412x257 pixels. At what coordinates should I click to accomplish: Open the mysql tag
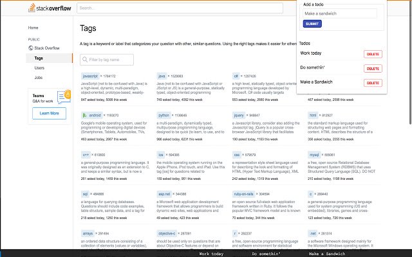pyautogui.click(x=314, y=155)
